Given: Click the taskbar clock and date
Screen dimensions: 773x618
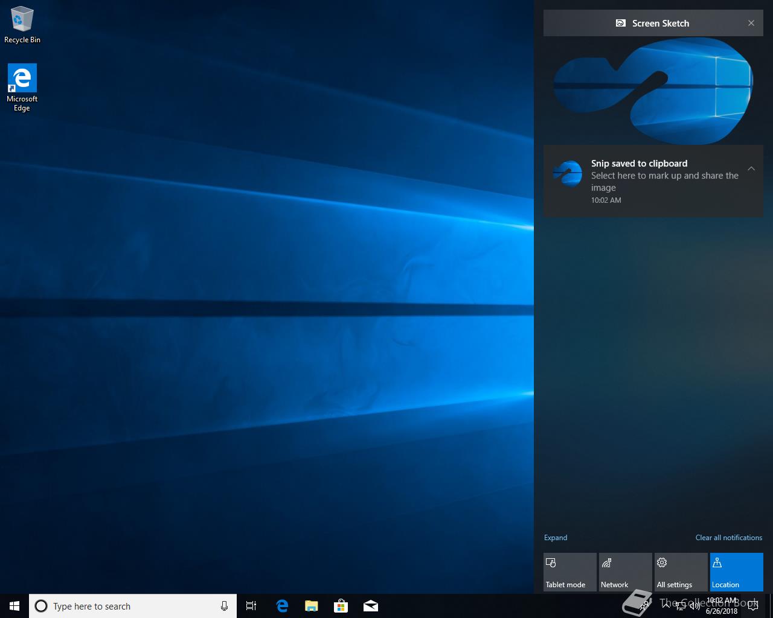Looking at the screenshot, I should [x=722, y=606].
